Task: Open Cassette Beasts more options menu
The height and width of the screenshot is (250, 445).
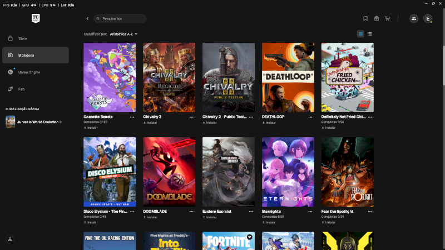Action: point(132,117)
